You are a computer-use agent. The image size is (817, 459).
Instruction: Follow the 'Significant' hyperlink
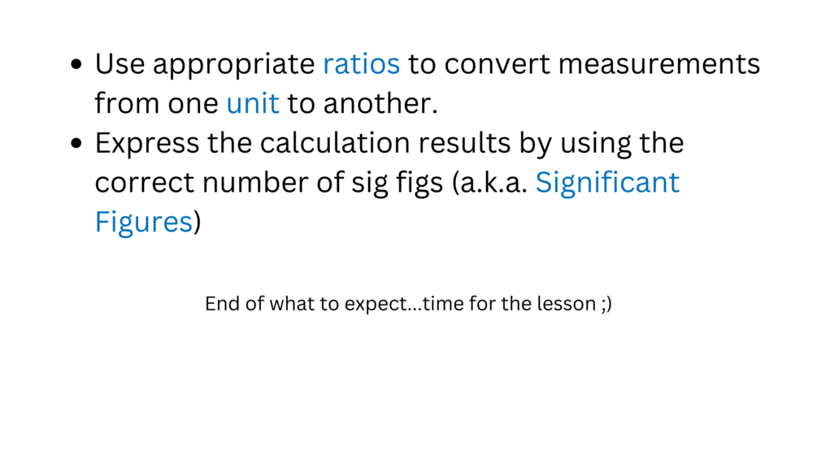(x=607, y=182)
